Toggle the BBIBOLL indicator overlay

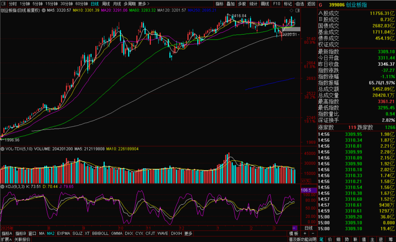100,234
